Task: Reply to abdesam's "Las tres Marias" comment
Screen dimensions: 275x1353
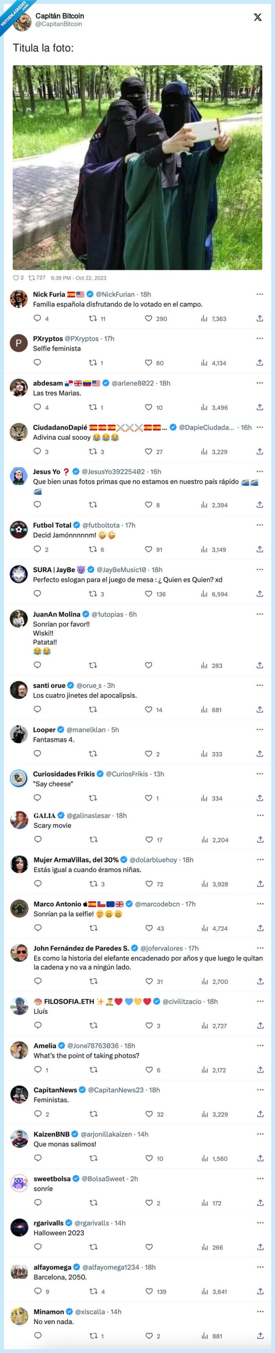Action: click(37, 407)
